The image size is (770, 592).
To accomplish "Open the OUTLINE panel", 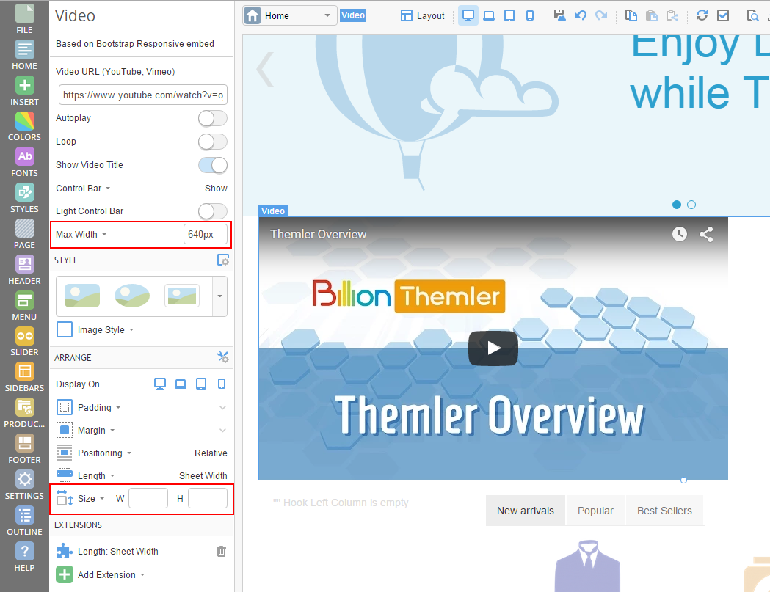I will [x=24, y=521].
